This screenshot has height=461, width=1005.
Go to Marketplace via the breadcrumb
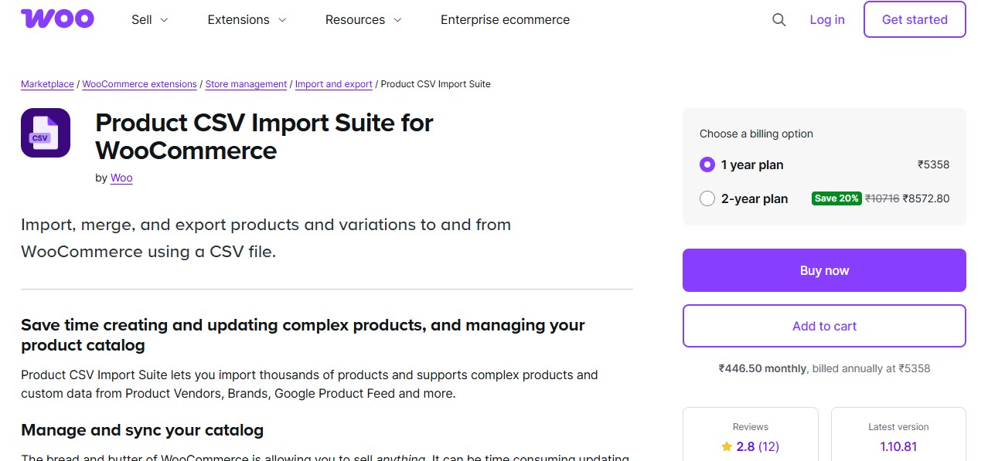(46, 83)
